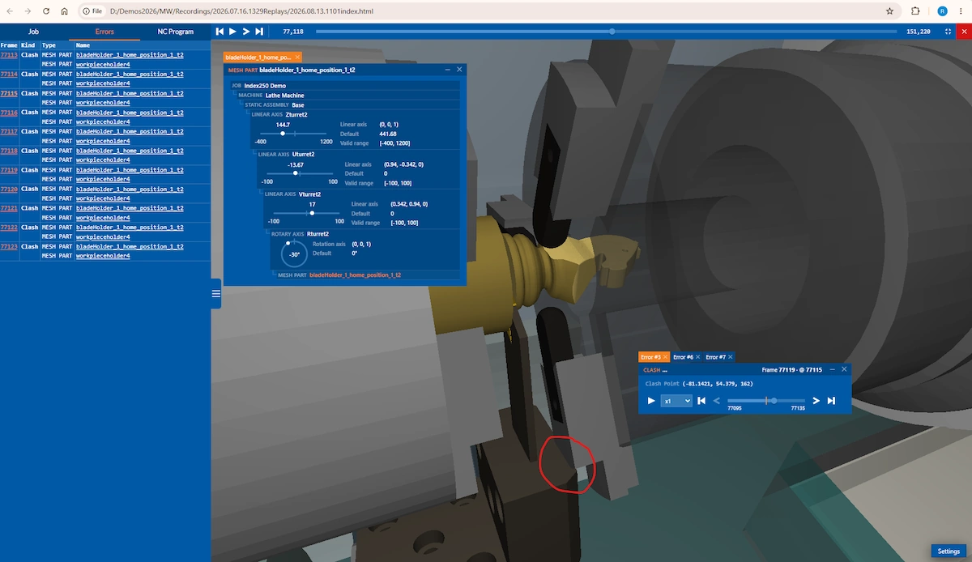Open the Job tab
Viewport: 972px width, 562px height.
[x=33, y=32]
